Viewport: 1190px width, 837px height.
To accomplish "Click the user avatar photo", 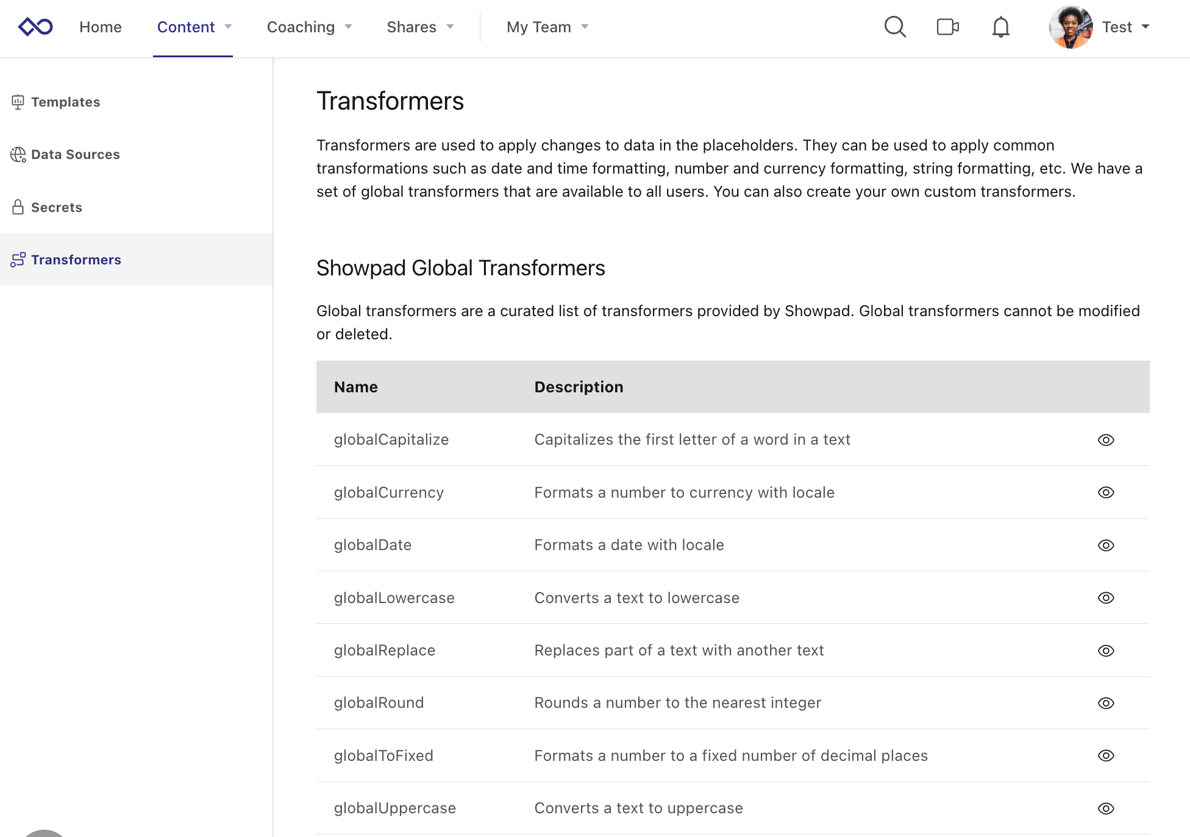I will 1071,27.
